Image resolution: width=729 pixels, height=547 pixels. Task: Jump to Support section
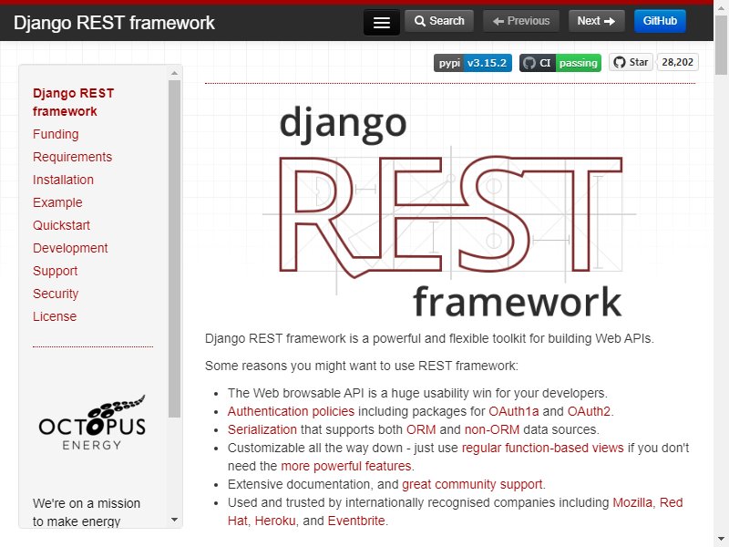point(56,271)
